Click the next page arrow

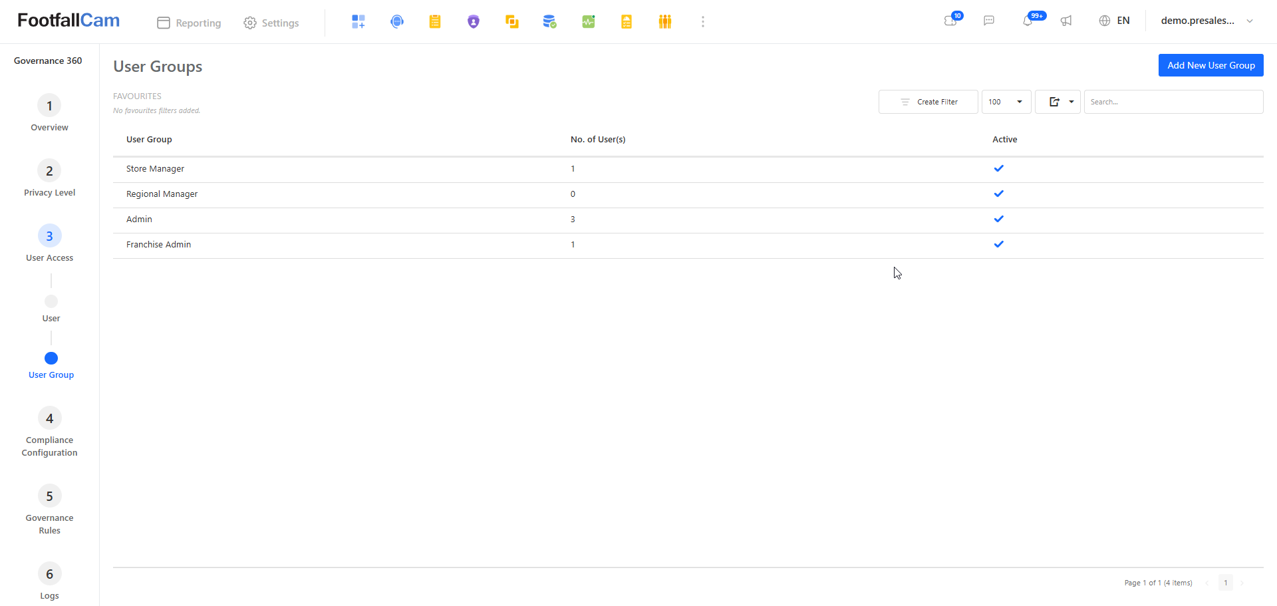(x=1242, y=583)
